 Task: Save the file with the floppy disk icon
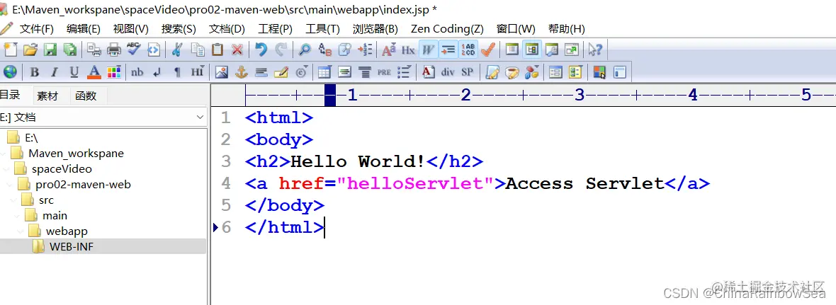(x=50, y=50)
